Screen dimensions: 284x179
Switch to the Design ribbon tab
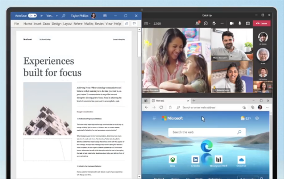coord(56,23)
